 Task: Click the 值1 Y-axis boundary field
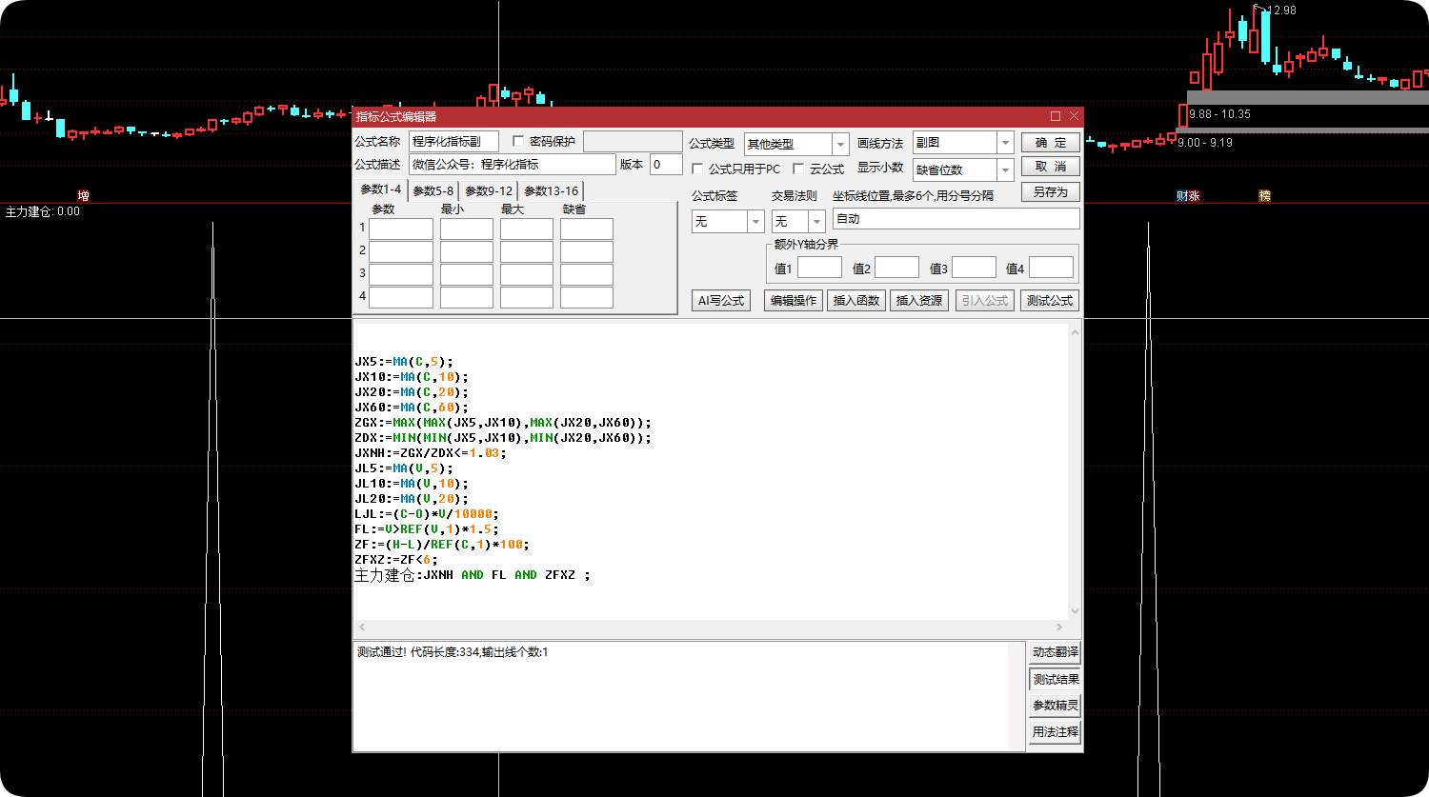819,268
